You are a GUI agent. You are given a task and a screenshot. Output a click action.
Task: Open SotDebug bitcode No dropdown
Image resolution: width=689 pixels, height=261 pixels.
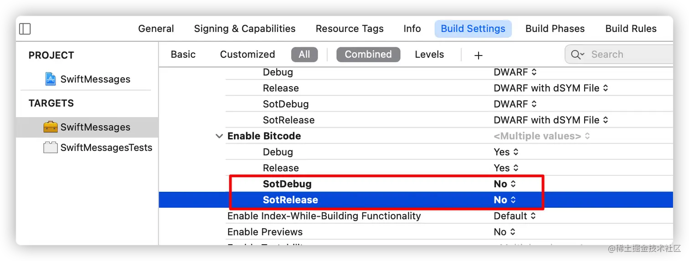pos(505,184)
